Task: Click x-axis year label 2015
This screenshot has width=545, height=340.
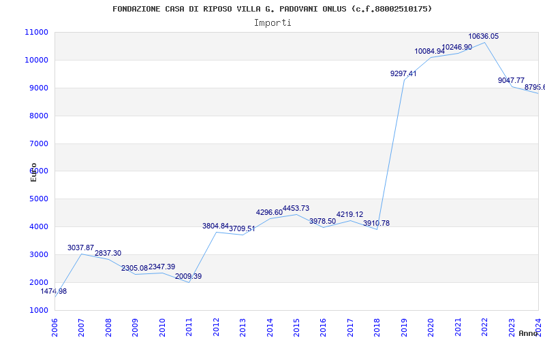Action: 296,327
